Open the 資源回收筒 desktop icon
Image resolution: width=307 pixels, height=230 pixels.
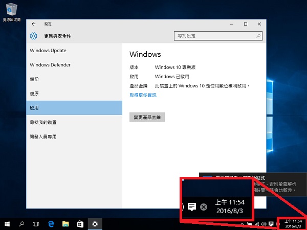click(12, 12)
